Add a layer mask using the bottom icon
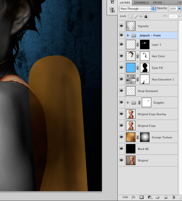This screenshot has height=201, width=182. tap(141, 197)
